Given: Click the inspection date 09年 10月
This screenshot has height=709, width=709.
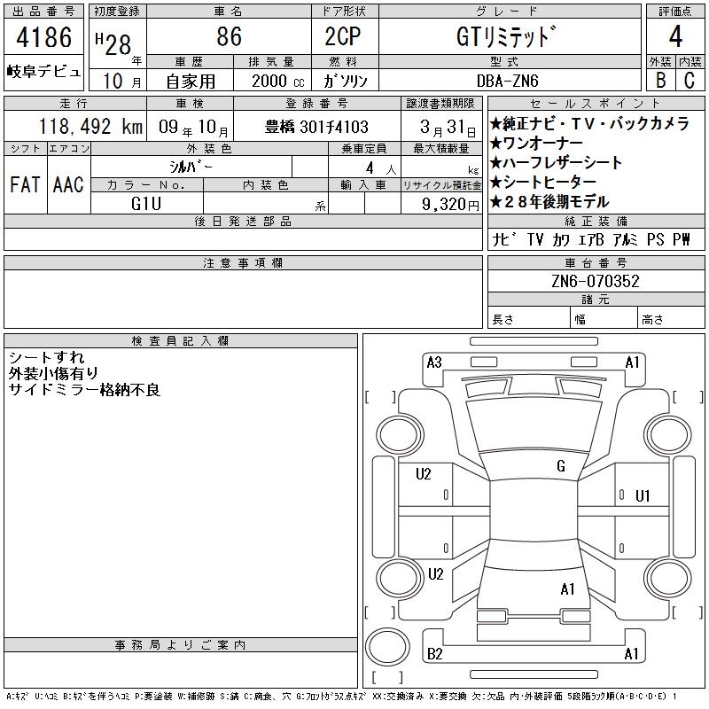Looking at the screenshot, I should tap(193, 127).
